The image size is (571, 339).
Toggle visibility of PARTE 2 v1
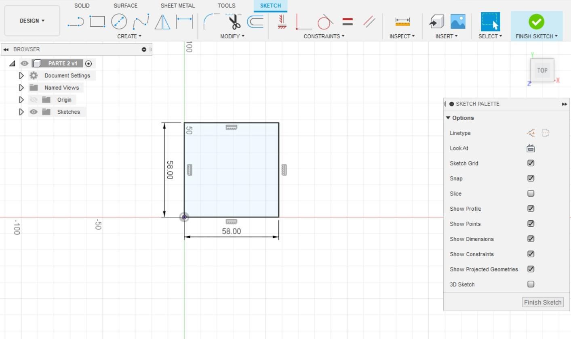(24, 63)
